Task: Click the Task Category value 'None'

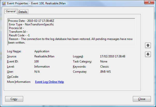Action: coord(104,62)
